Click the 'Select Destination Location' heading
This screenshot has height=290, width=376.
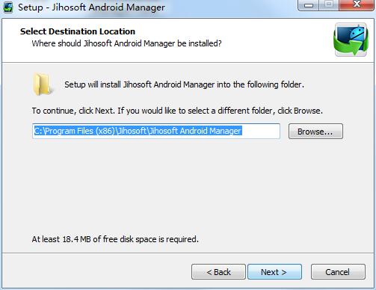78,31
